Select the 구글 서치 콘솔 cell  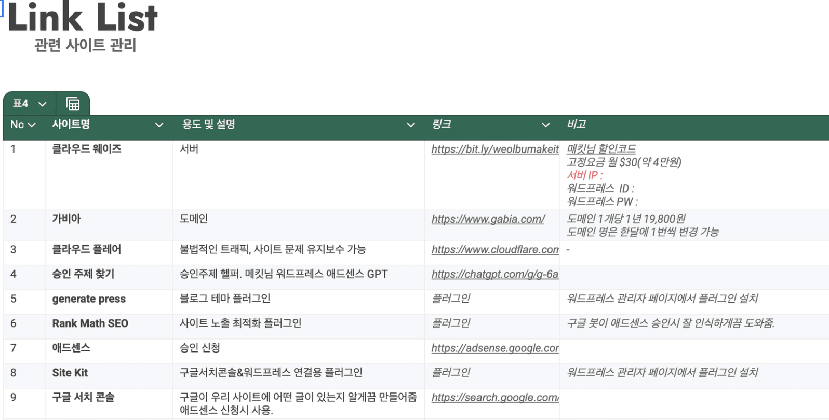pyautogui.click(x=109, y=403)
